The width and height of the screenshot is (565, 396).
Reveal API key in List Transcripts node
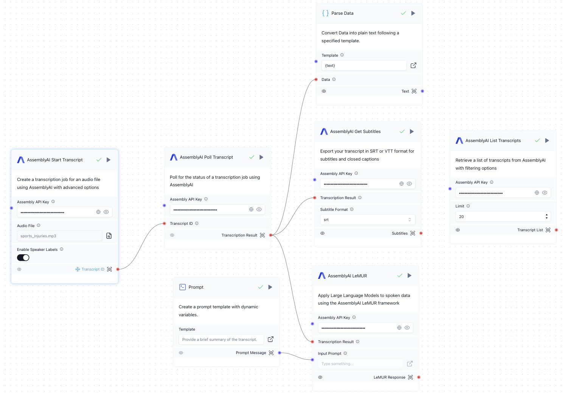pos(545,193)
